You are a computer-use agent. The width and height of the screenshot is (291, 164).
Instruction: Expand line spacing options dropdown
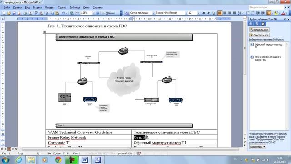[x=243, y=13]
